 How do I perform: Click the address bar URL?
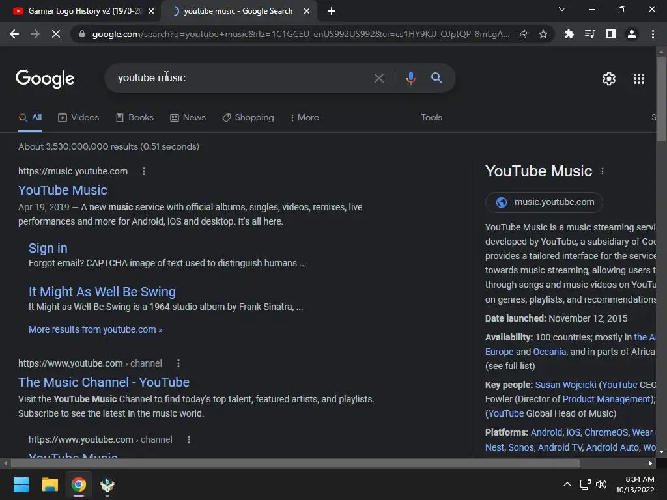(300, 34)
